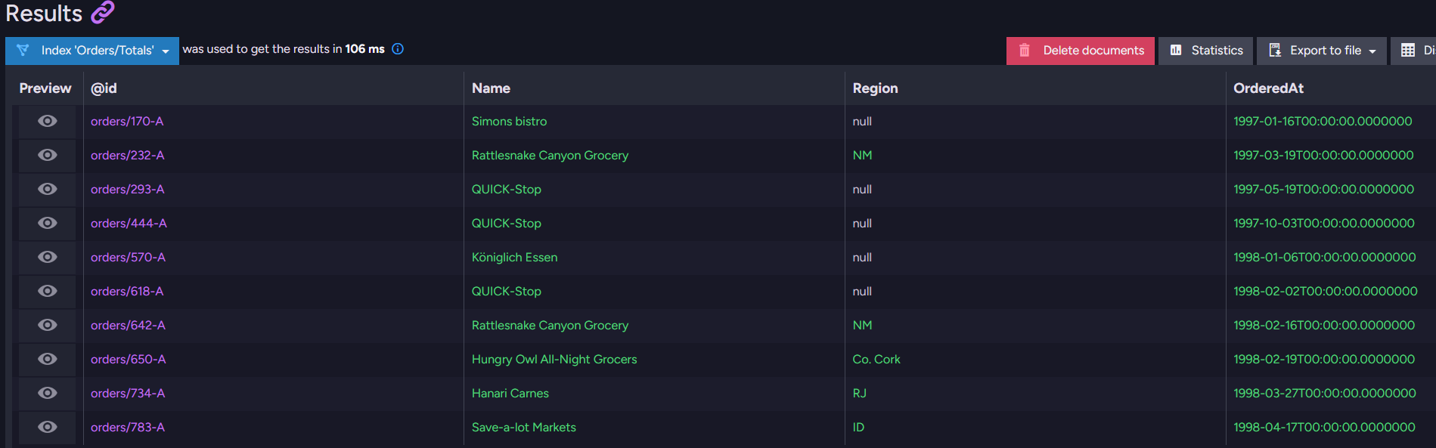The width and height of the screenshot is (1436, 448).
Task: Click the Region column header
Action: pos(875,88)
